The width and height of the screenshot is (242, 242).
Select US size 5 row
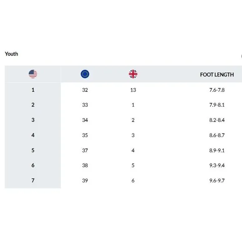pos(124,150)
